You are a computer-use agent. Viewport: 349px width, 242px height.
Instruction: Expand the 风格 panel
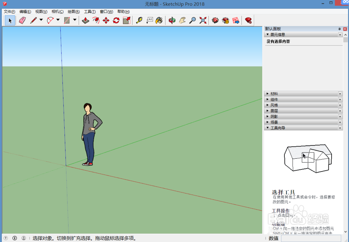tap(268, 105)
